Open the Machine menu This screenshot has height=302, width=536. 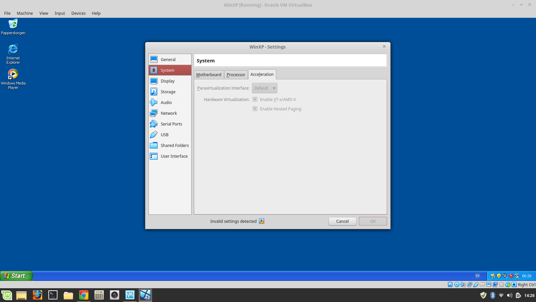25,13
